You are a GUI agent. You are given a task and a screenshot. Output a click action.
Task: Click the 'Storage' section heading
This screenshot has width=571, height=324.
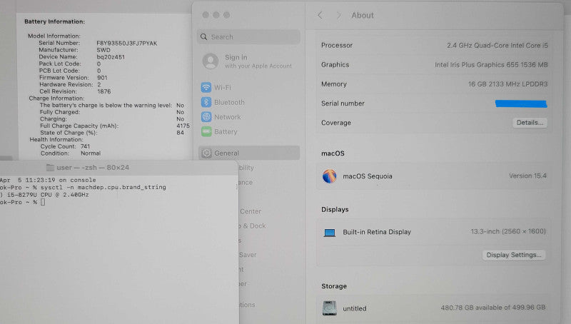334,286
